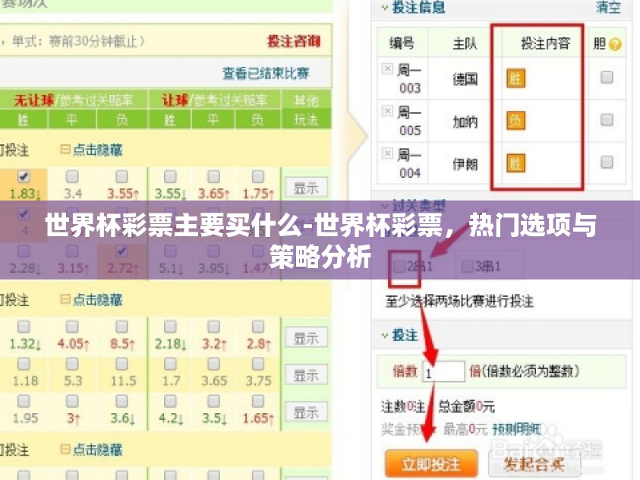Click the odds value 3.75
The height and width of the screenshot is (480, 640).
(258, 381)
